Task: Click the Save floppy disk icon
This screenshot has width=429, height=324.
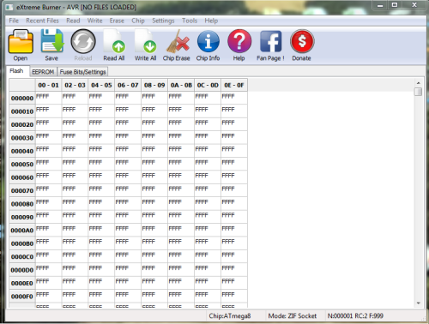Action: pyautogui.click(x=52, y=41)
